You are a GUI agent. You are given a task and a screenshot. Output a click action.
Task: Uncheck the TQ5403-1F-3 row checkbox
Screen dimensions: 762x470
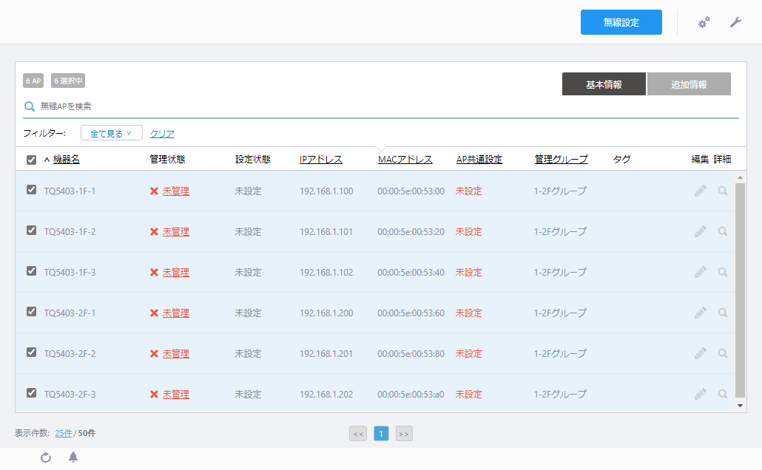[x=31, y=271]
